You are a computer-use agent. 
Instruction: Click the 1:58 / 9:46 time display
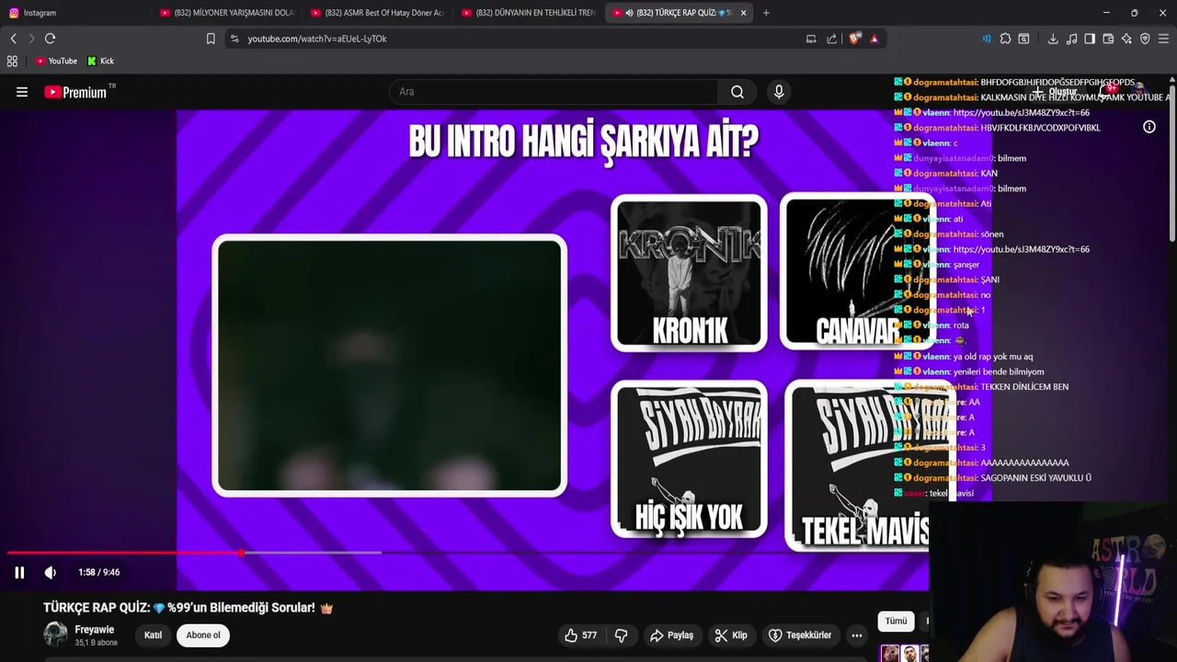point(99,572)
